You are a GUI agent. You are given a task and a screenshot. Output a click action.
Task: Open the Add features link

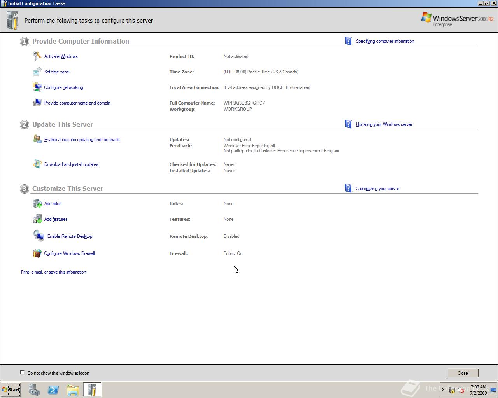click(56, 219)
